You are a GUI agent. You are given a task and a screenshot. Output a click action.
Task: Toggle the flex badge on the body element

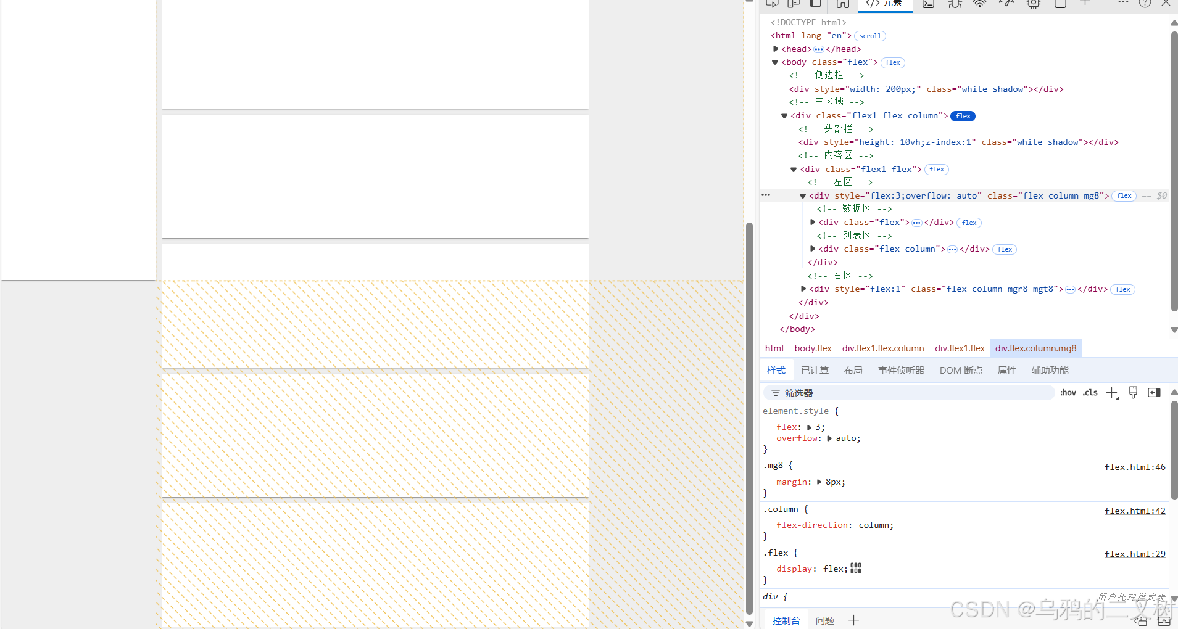click(892, 62)
